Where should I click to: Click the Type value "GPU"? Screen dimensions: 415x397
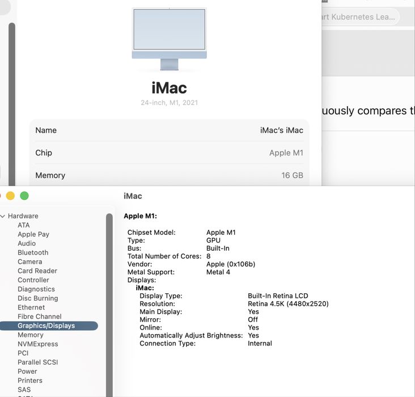point(213,240)
